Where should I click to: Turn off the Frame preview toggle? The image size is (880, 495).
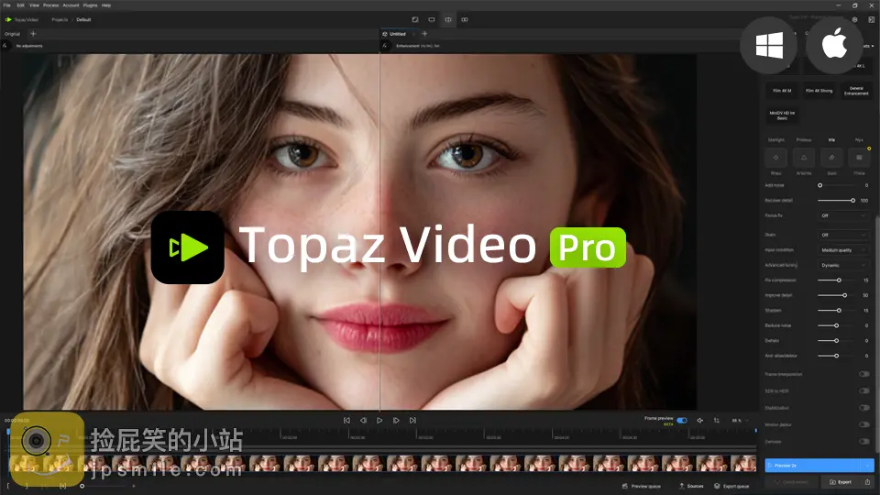click(x=681, y=420)
